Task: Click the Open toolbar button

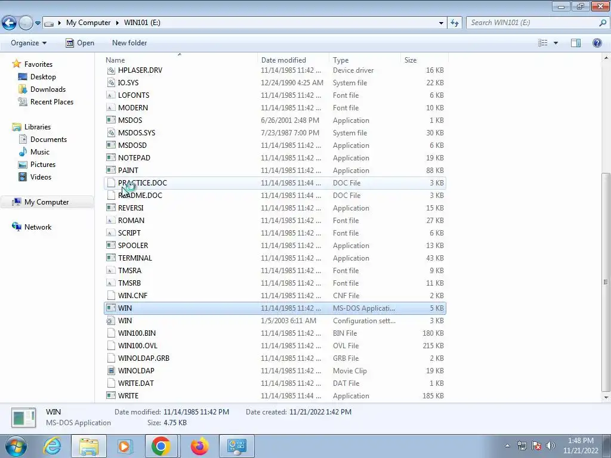Action: 80,43
